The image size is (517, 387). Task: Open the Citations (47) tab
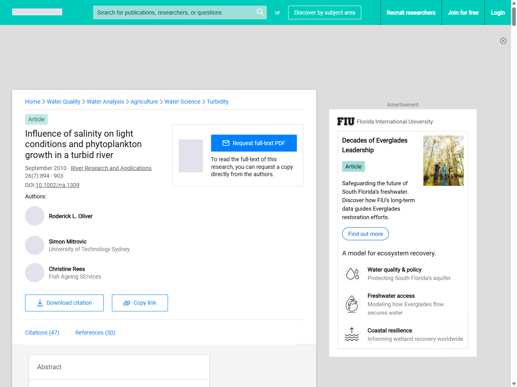click(42, 333)
